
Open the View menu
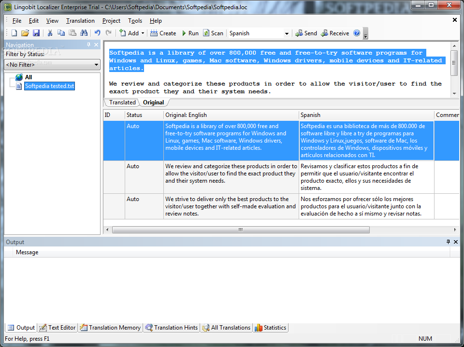point(52,21)
